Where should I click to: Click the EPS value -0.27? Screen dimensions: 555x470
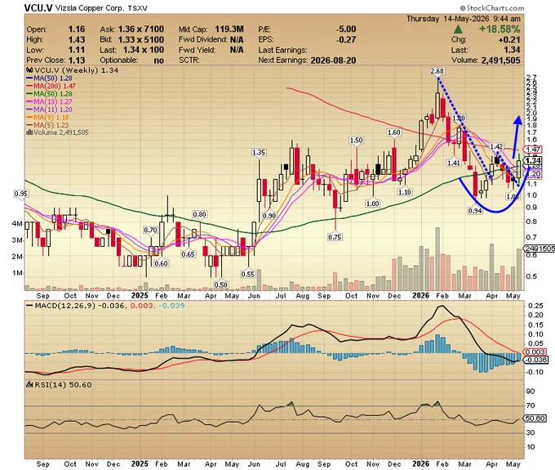[346, 39]
